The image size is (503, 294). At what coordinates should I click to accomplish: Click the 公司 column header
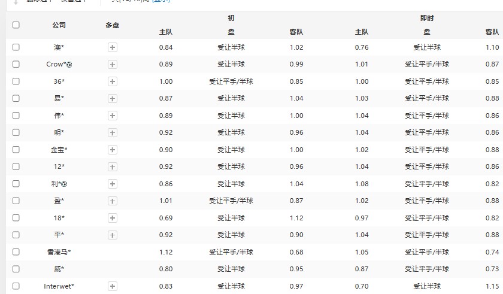click(59, 25)
